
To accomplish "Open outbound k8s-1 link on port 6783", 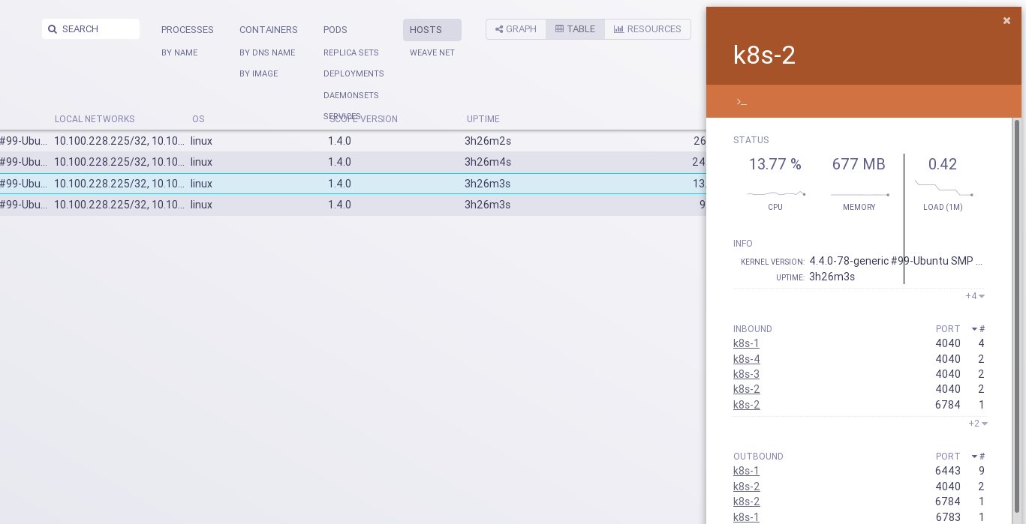I will [746, 517].
